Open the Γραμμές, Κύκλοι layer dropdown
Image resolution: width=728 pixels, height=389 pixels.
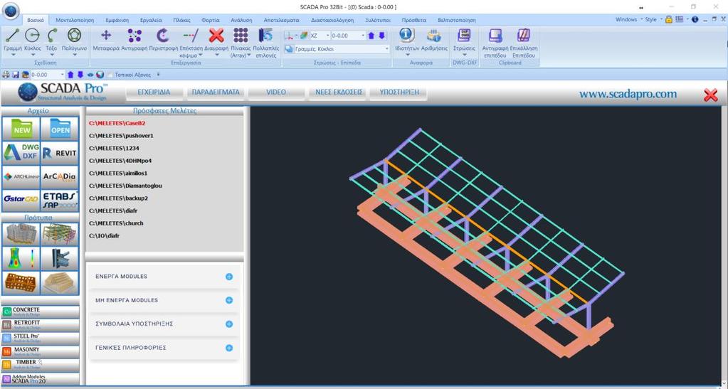386,49
